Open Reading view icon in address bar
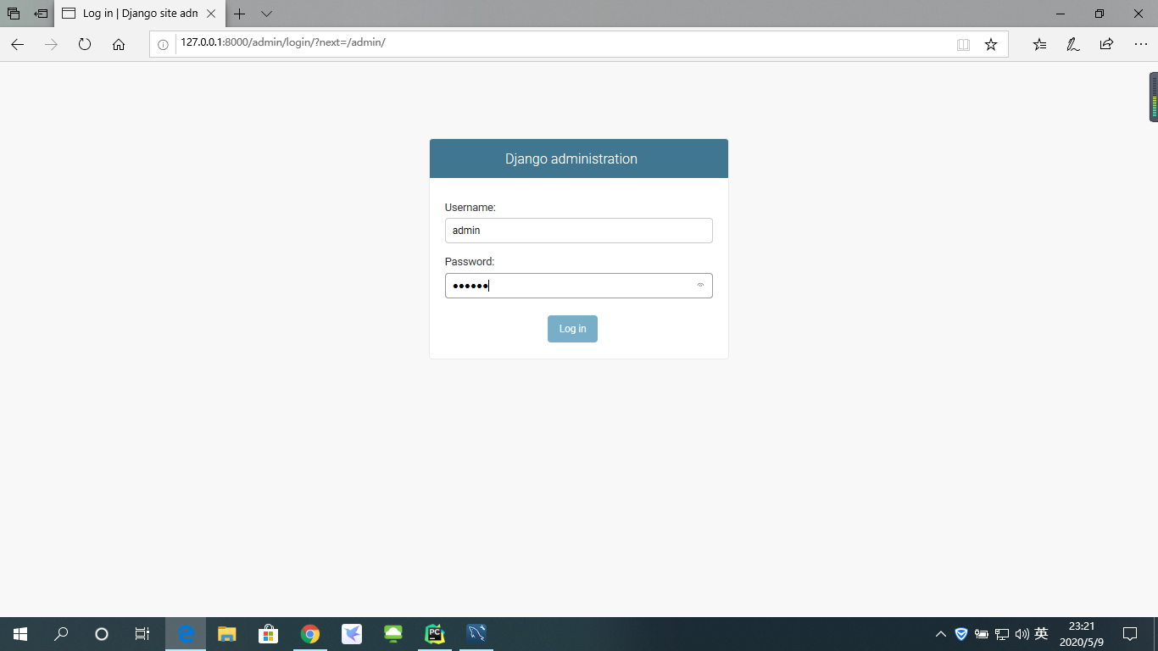 click(963, 44)
